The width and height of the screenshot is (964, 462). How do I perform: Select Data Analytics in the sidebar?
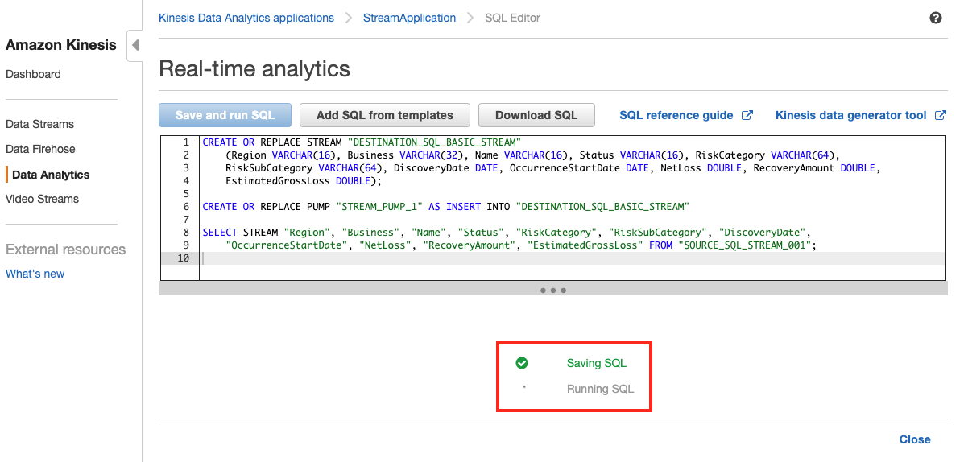[x=51, y=175]
